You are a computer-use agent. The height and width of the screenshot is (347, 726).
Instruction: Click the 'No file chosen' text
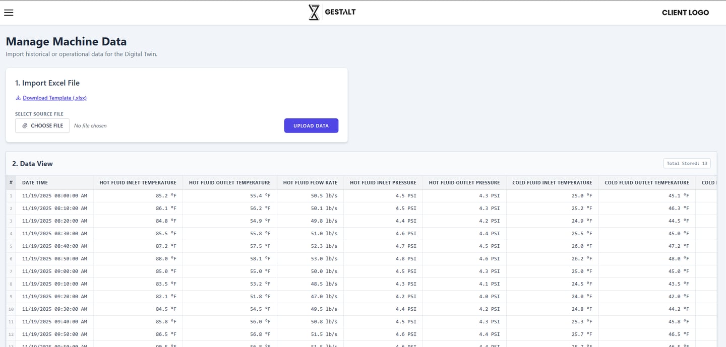click(x=90, y=125)
